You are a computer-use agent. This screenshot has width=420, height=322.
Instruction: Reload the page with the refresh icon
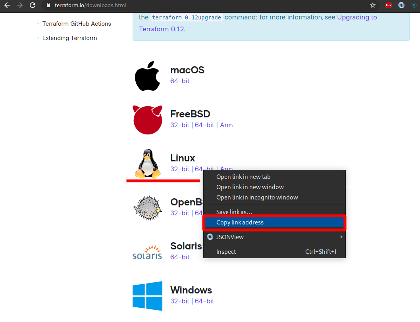coord(33,5)
